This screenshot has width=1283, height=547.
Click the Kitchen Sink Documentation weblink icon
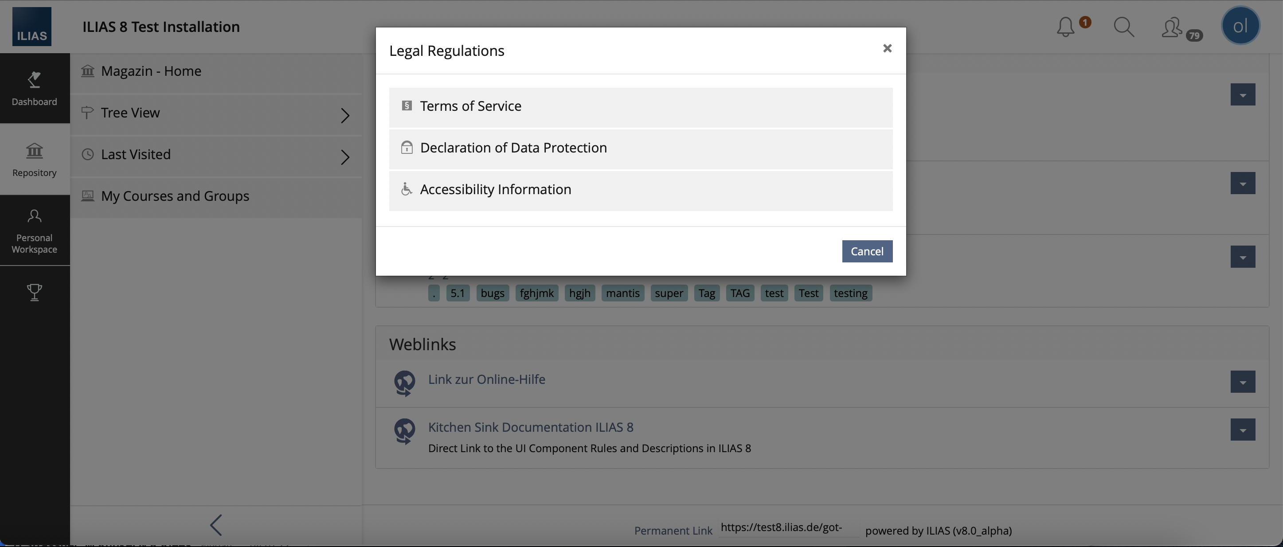[404, 431]
